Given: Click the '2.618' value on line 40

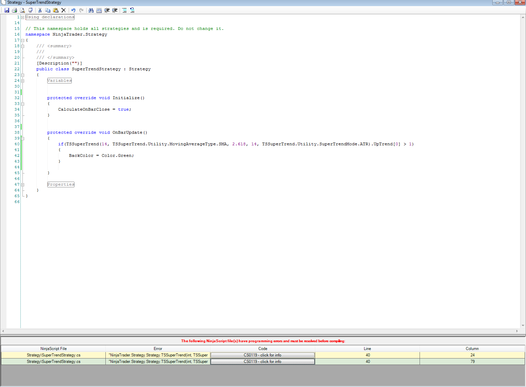Looking at the screenshot, I should pos(239,144).
